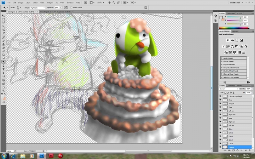255x159 pixels.
Task: Open the Range dropdown in options bar
Action: [x=37, y=8]
